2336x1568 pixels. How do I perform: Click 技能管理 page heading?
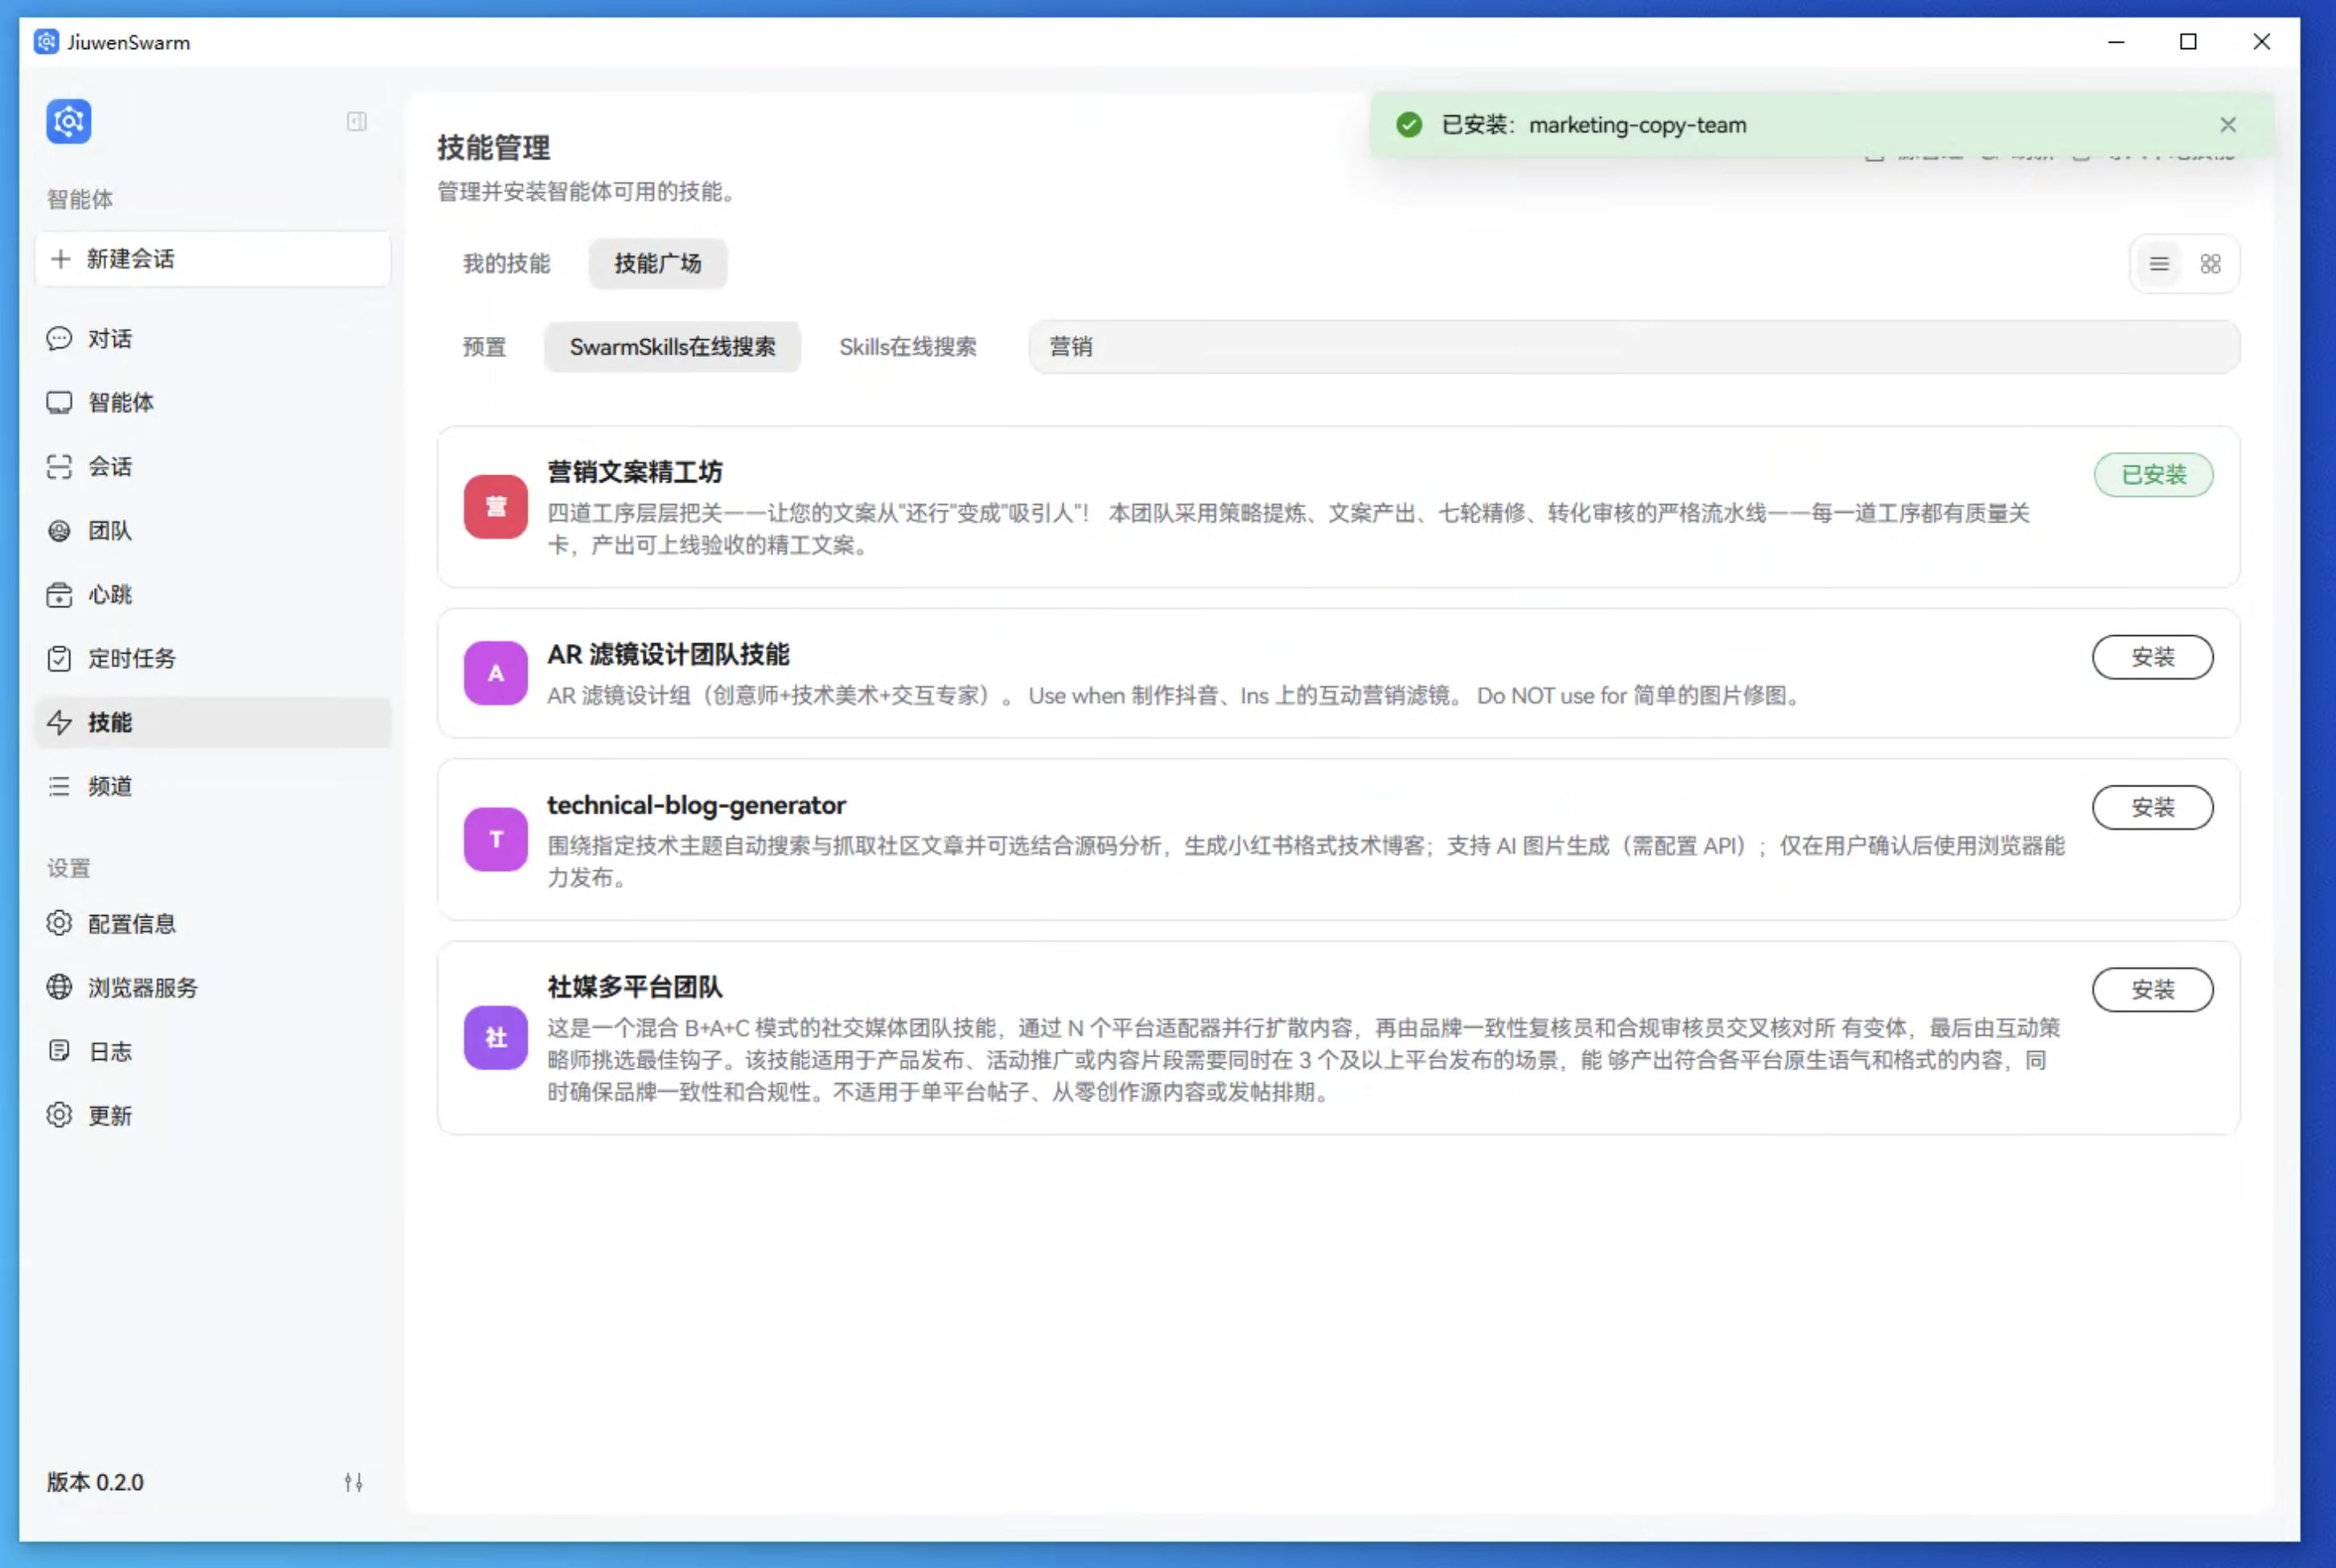(x=493, y=148)
